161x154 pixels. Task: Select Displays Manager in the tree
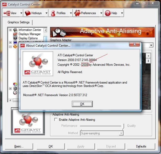click(30, 34)
